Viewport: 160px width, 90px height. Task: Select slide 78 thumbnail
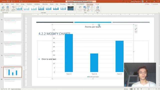[12, 60]
